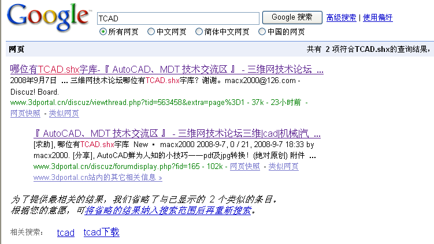The width and height of the screenshot is (434, 244).
Task: Select the 中文网页 radio button
Action: pyautogui.click(x=151, y=32)
